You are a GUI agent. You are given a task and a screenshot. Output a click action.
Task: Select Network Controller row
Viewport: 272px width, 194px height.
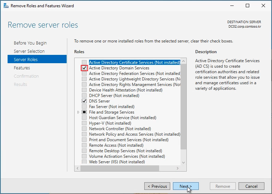120,128
